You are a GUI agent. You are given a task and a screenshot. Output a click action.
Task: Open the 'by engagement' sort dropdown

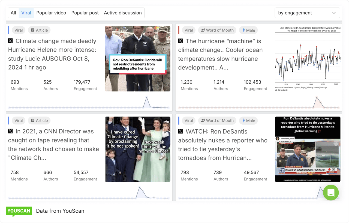[307, 13]
